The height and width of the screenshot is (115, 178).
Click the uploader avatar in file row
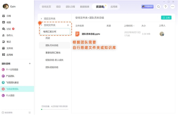(162, 34)
